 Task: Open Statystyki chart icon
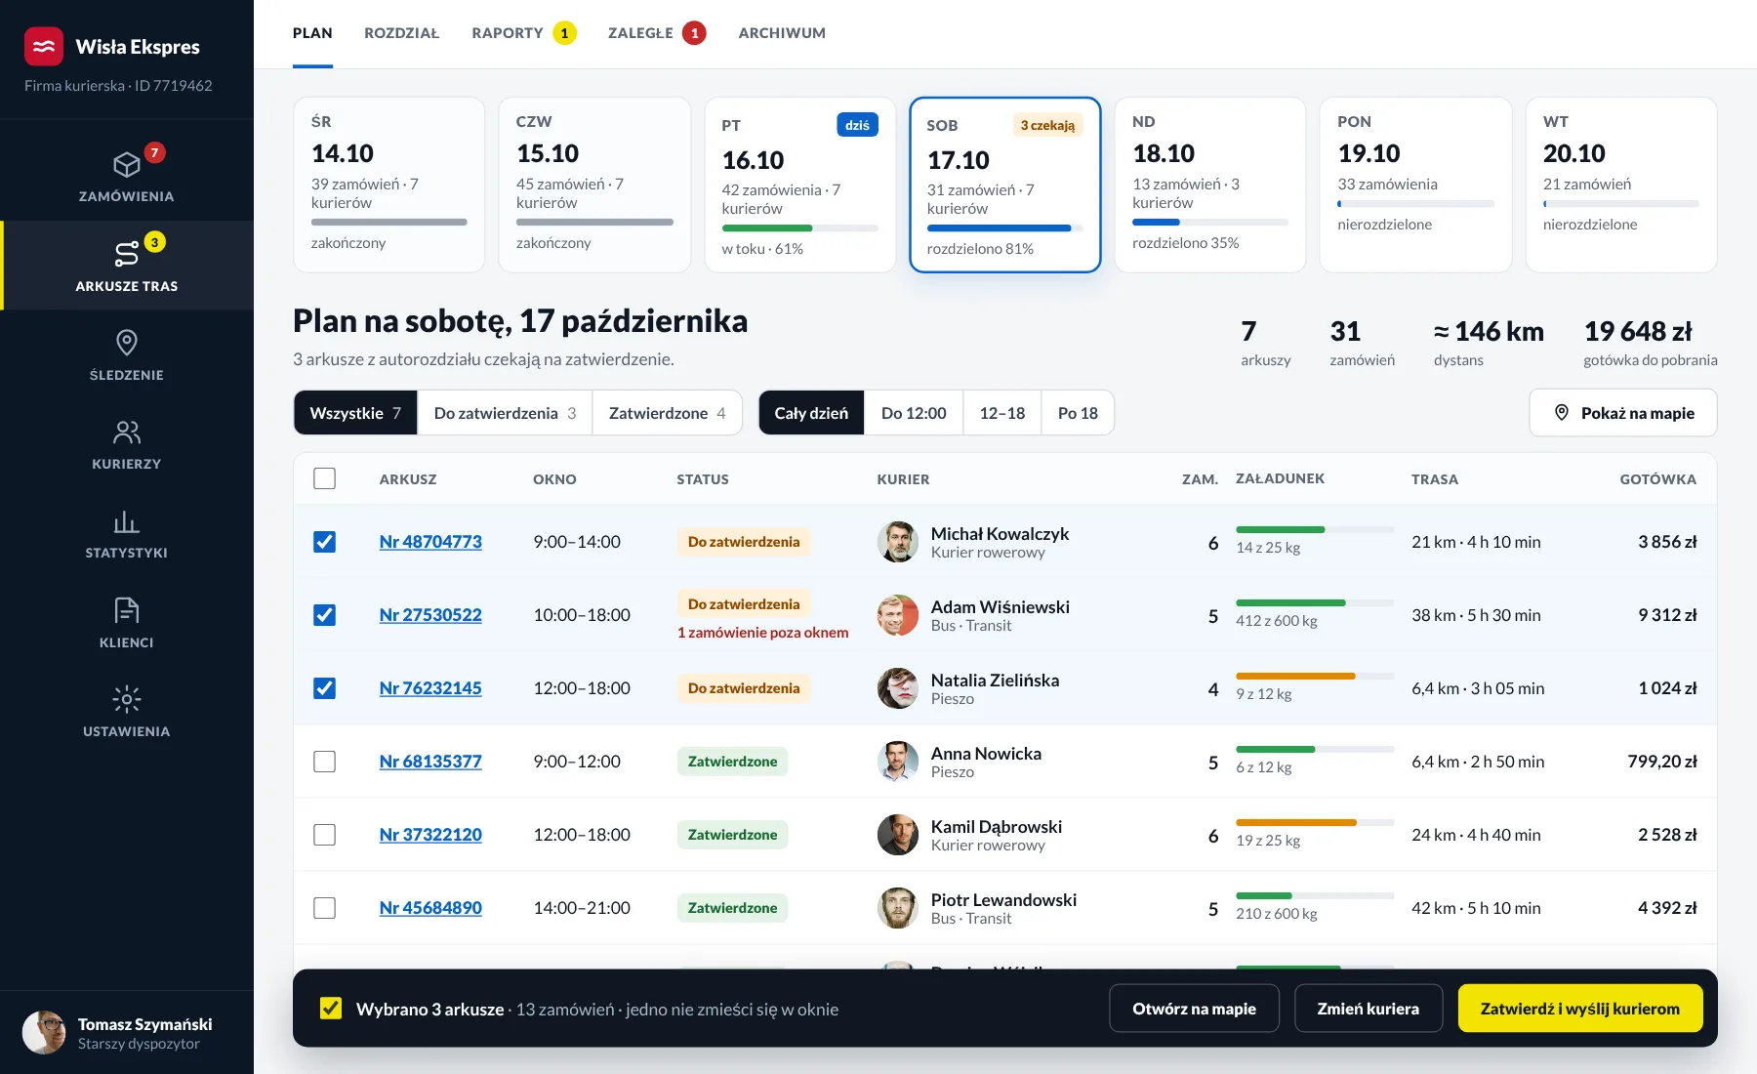pyautogui.click(x=127, y=520)
